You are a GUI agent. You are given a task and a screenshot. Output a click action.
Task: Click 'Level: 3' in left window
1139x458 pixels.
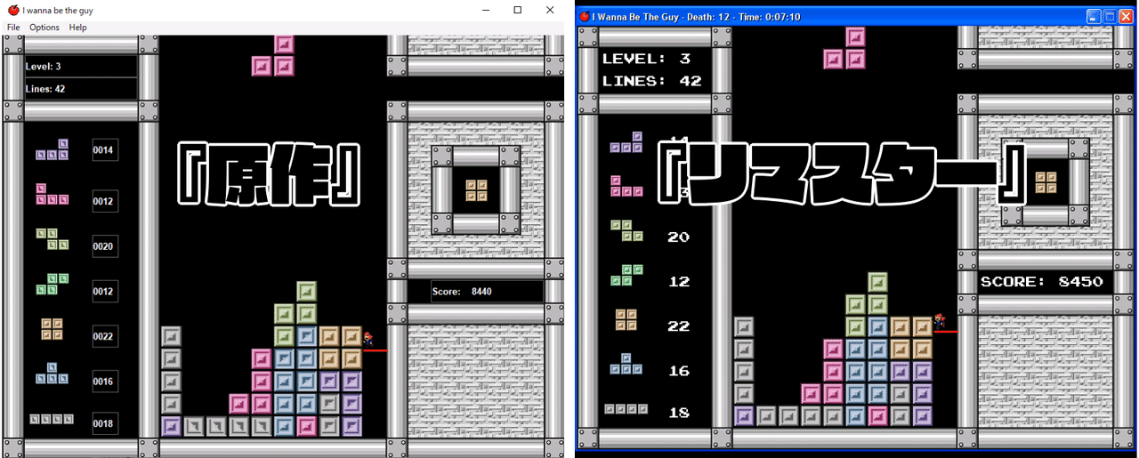pyautogui.click(x=44, y=67)
